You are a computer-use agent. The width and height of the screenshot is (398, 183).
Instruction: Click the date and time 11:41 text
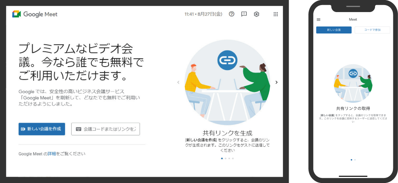203,14
